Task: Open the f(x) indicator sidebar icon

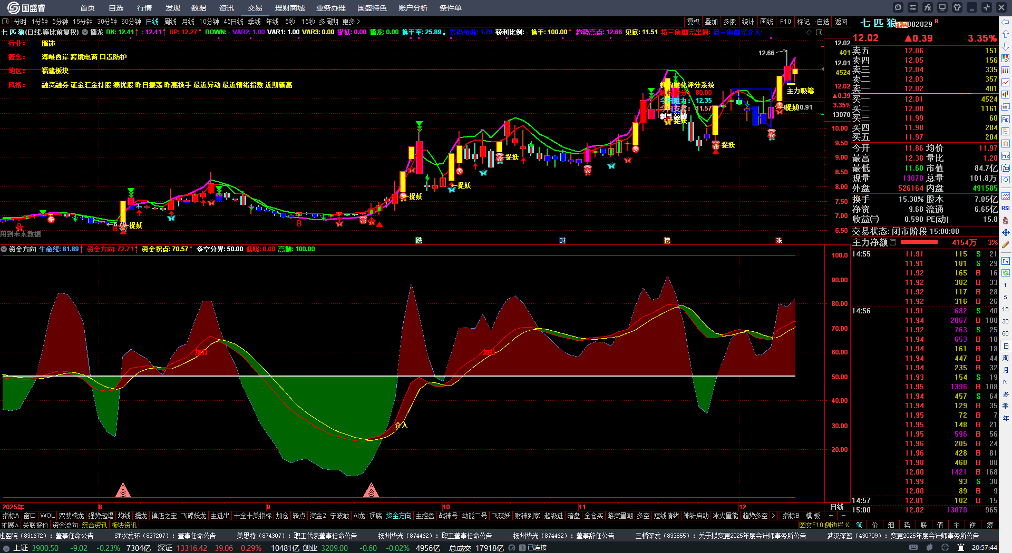Action: pos(1006,168)
